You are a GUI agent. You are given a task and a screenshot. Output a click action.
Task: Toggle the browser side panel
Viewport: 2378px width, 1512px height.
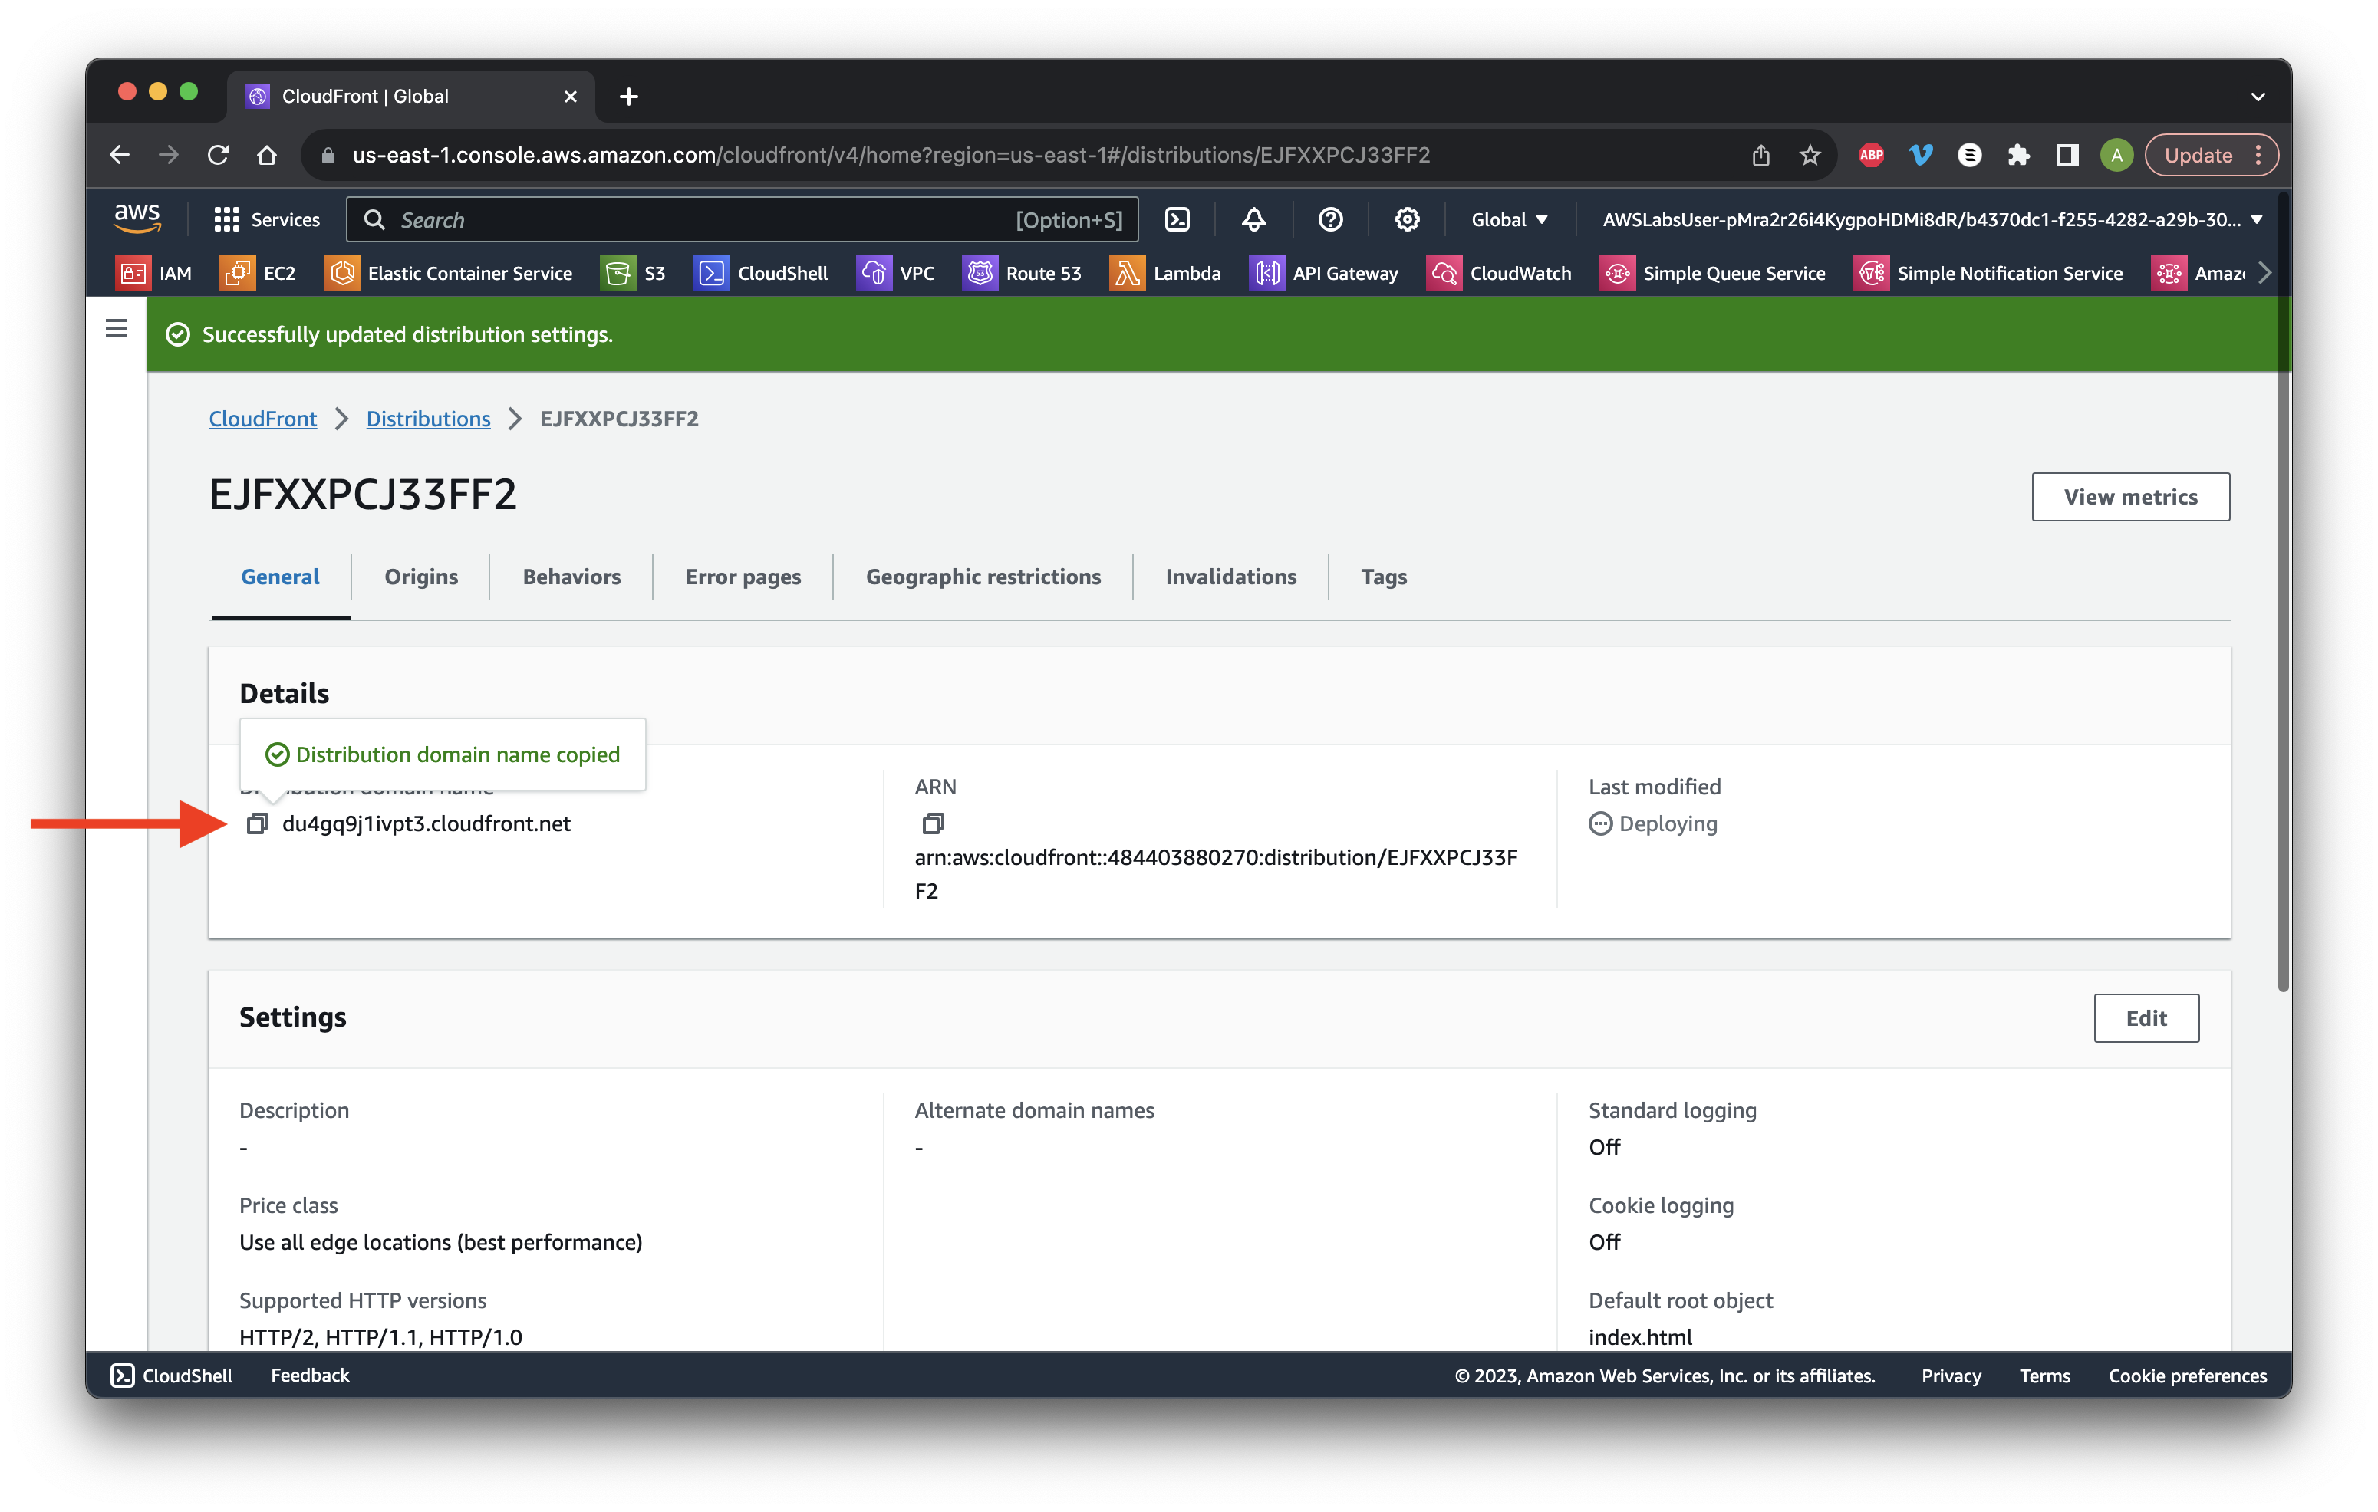[2067, 155]
